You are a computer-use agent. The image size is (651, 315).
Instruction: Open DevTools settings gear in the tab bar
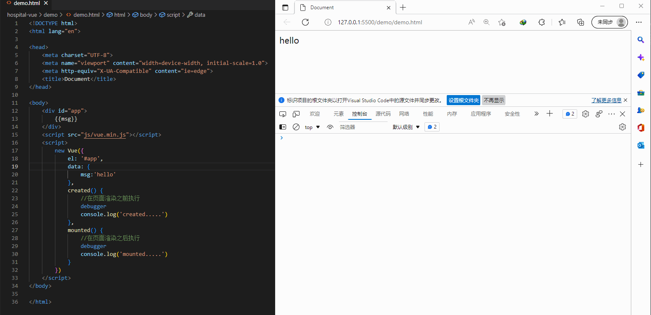pyautogui.click(x=586, y=114)
